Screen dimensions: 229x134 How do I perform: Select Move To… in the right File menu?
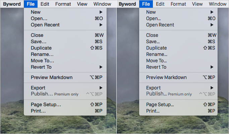click(x=178, y=61)
